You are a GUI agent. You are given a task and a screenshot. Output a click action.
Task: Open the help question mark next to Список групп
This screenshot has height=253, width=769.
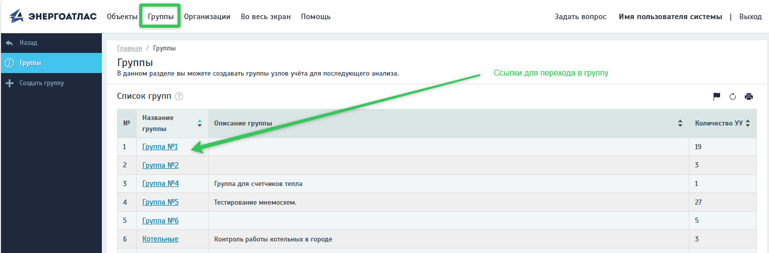point(179,96)
